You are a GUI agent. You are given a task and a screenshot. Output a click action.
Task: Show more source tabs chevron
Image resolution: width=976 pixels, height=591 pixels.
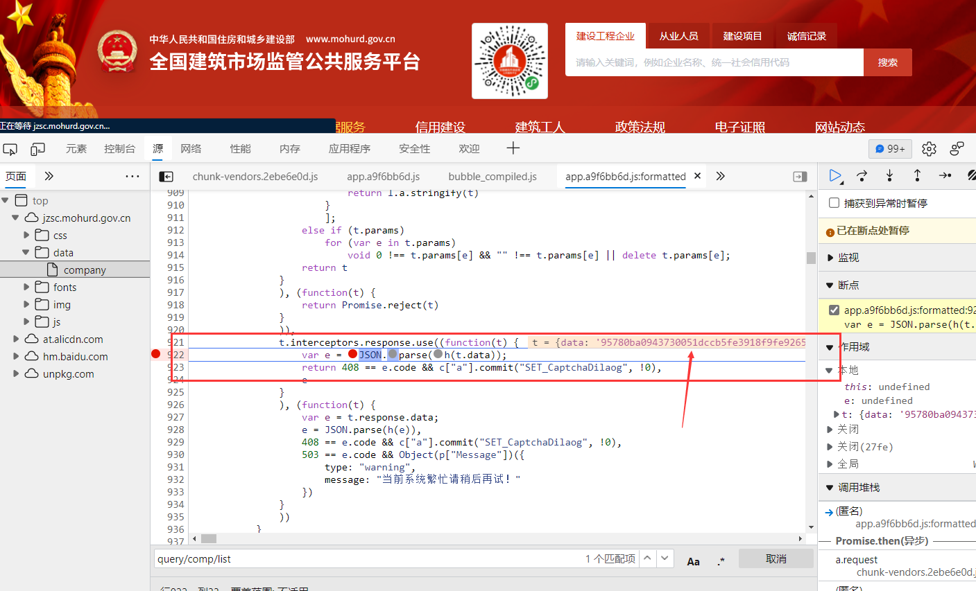click(720, 176)
